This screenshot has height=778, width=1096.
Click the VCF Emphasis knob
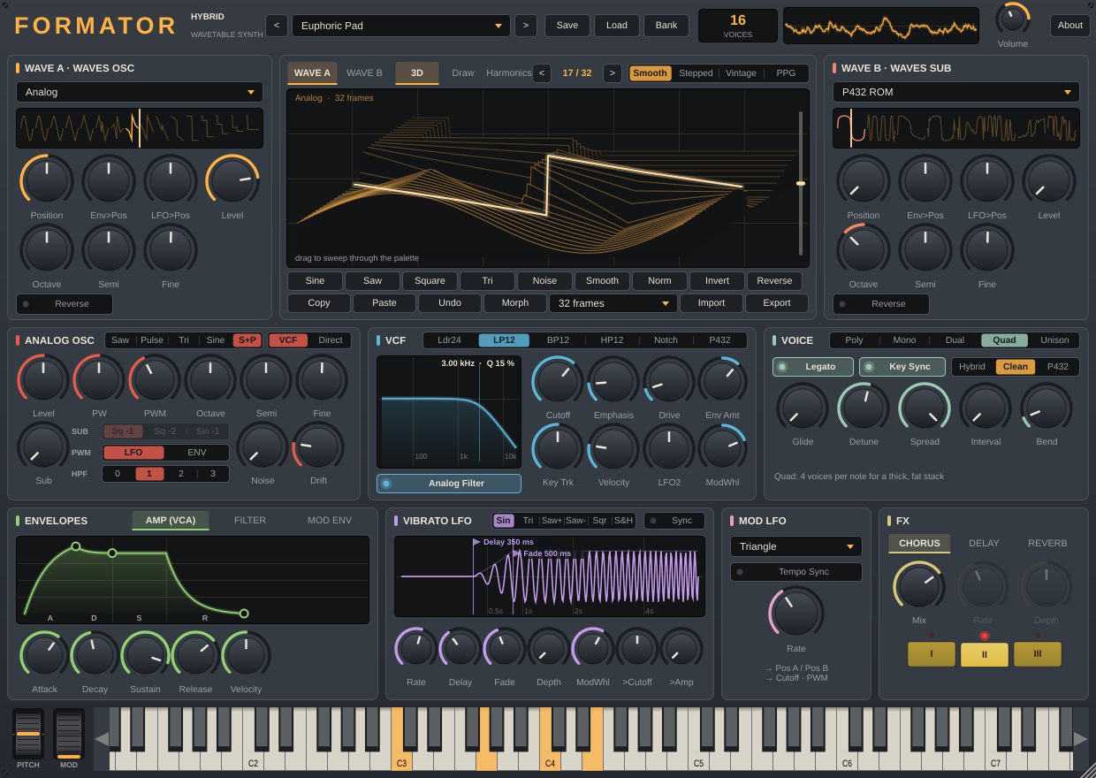click(613, 382)
